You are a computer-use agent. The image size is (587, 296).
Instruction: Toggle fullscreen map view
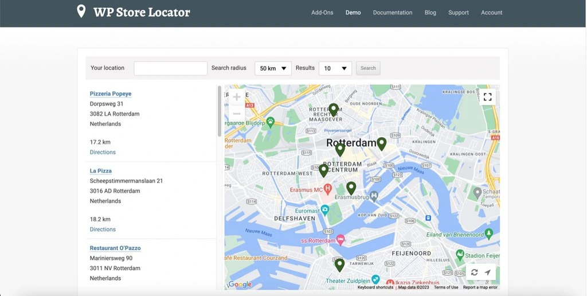pyautogui.click(x=487, y=97)
